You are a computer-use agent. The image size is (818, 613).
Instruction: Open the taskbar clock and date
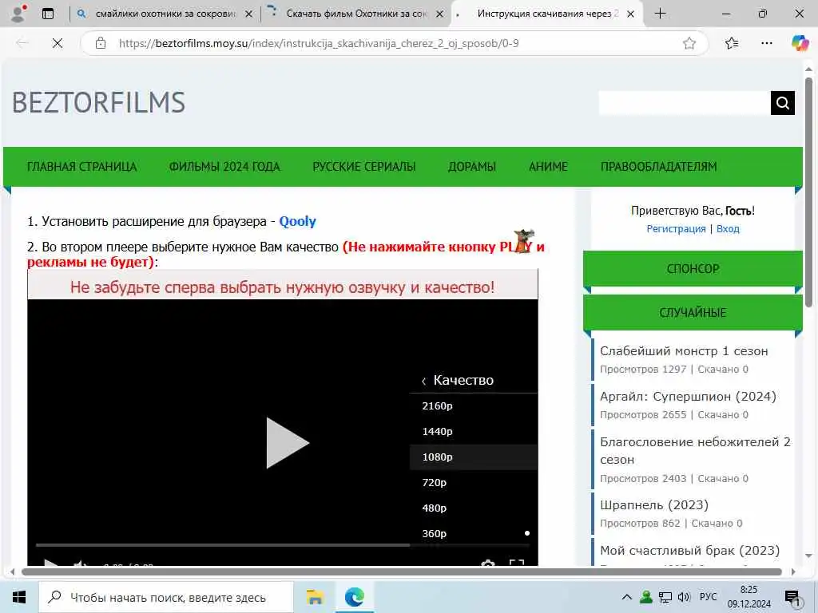coord(749,597)
